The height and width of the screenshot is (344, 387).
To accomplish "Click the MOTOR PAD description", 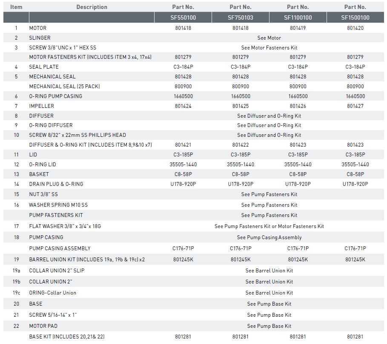I will tap(43, 326).
